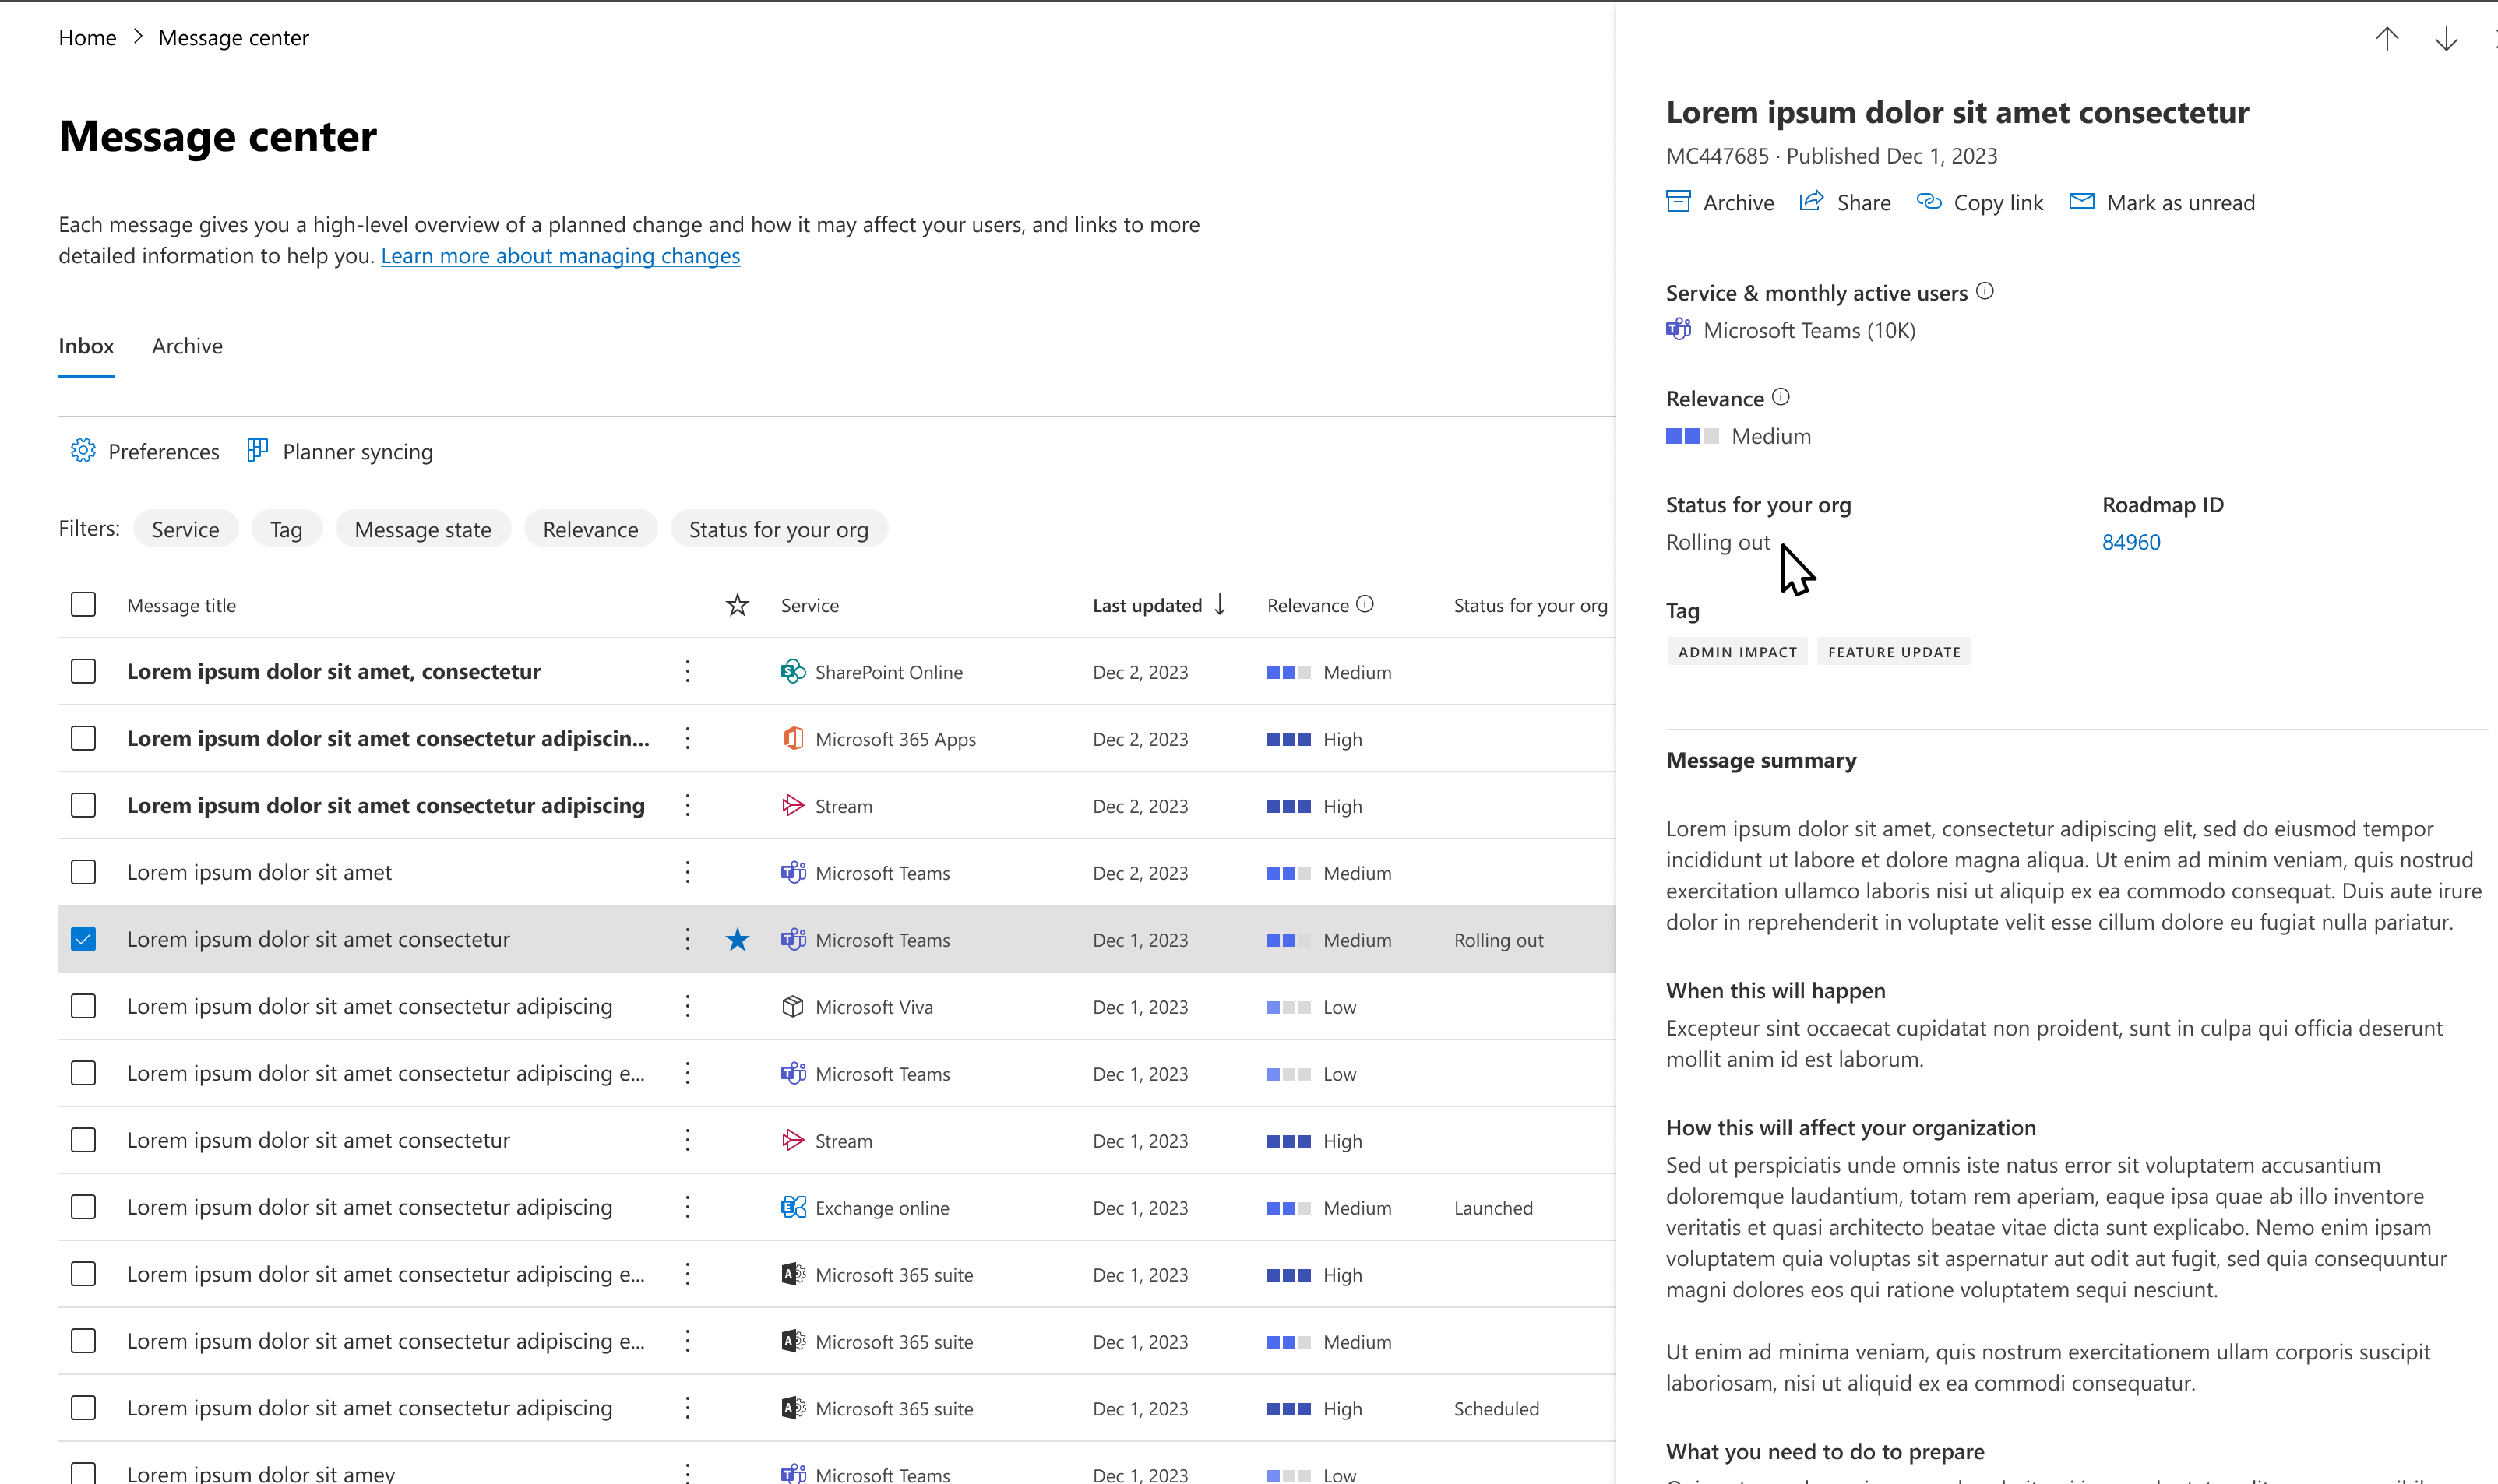Image resolution: width=2498 pixels, height=1484 pixels.
Task: Click the three-dot menu on Lorem ipsum dolor sit amet message
Action: 685,871
